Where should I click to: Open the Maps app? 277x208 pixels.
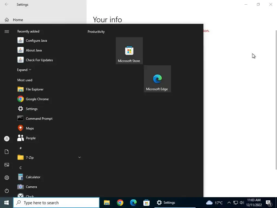[x=50, y=128]
